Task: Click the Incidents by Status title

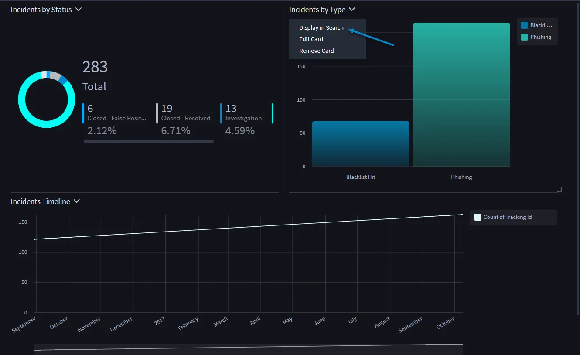Action: click(41, 9)
